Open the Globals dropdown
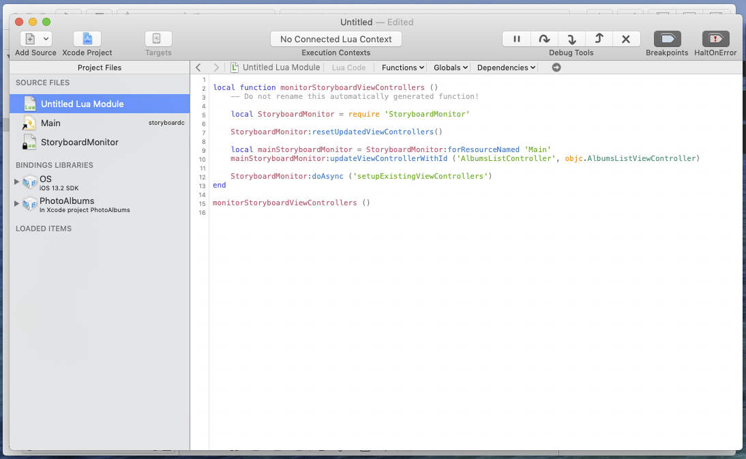746x459 pixels. [451, 68]
